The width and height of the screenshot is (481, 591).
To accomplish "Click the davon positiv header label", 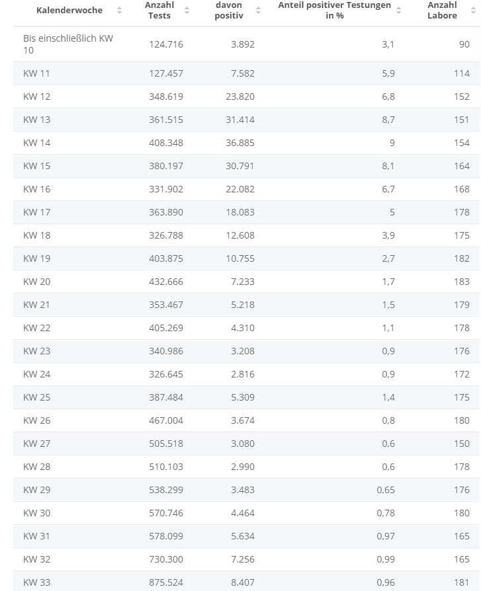I will click(x=229, y=11).
